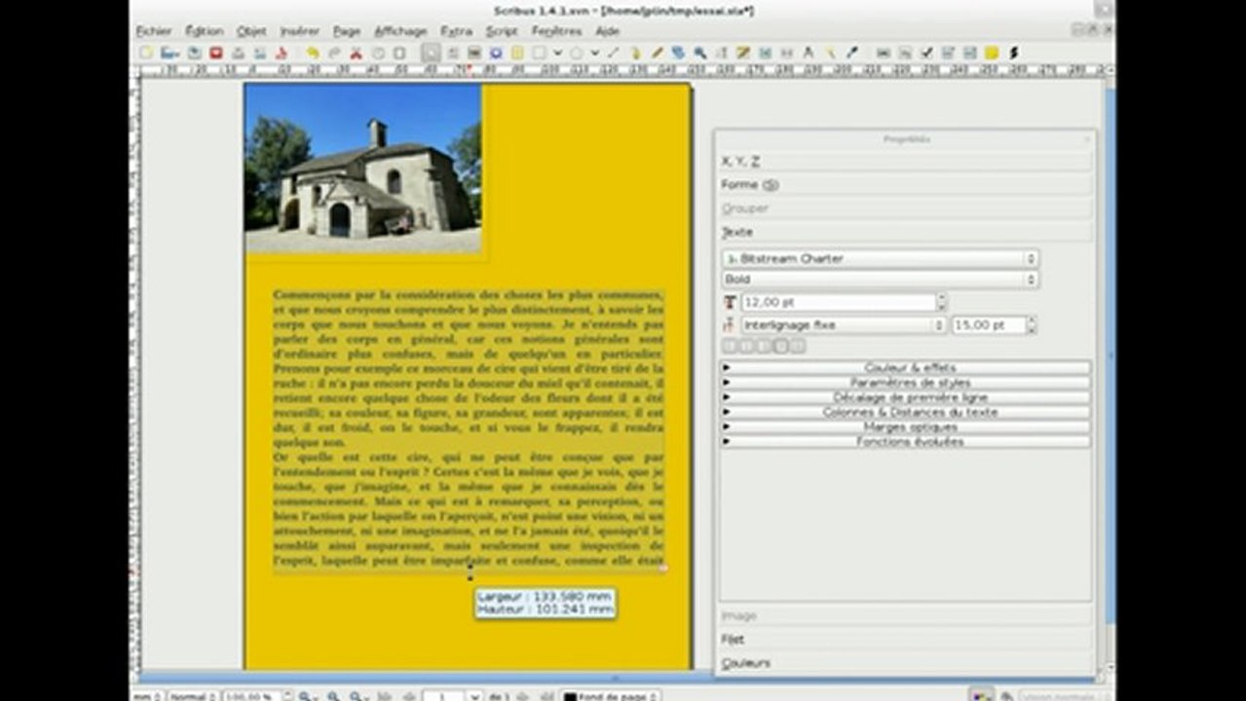Select the Rotate item tool
Screen dimensions: 1246x701
coord(678,53)
